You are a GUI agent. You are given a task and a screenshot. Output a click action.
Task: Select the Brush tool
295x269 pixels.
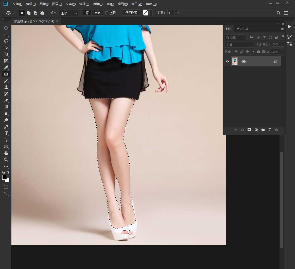coord(6,81)
